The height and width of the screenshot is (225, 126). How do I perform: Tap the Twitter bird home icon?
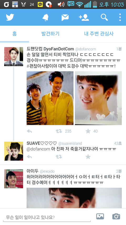click(x=10, y=17)
